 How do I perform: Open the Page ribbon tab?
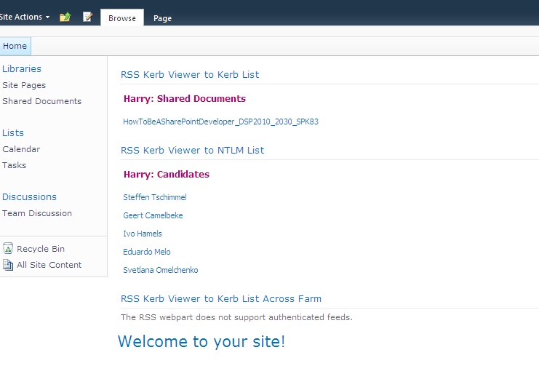pos(163,18)
